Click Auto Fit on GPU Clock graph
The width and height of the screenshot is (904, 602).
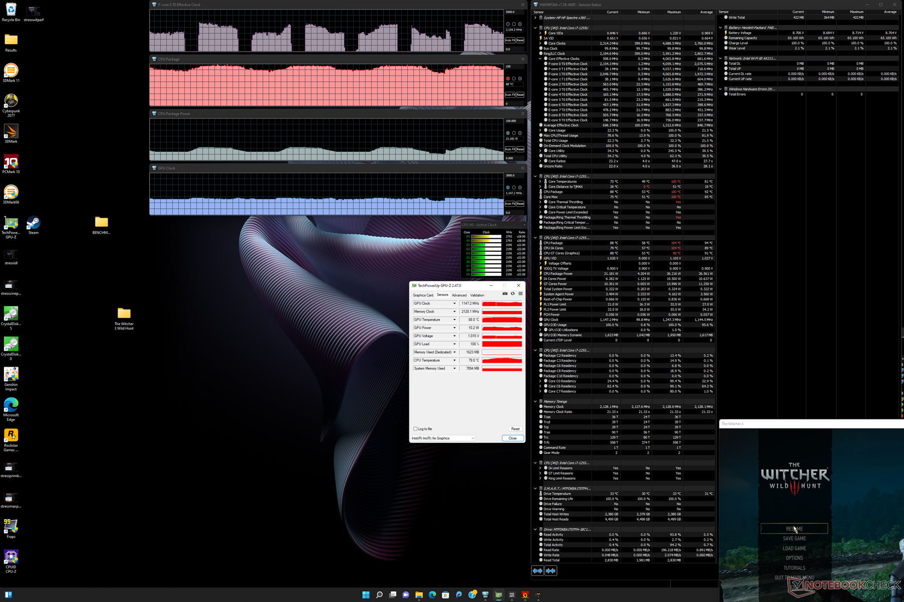click(x=509, y=204)
